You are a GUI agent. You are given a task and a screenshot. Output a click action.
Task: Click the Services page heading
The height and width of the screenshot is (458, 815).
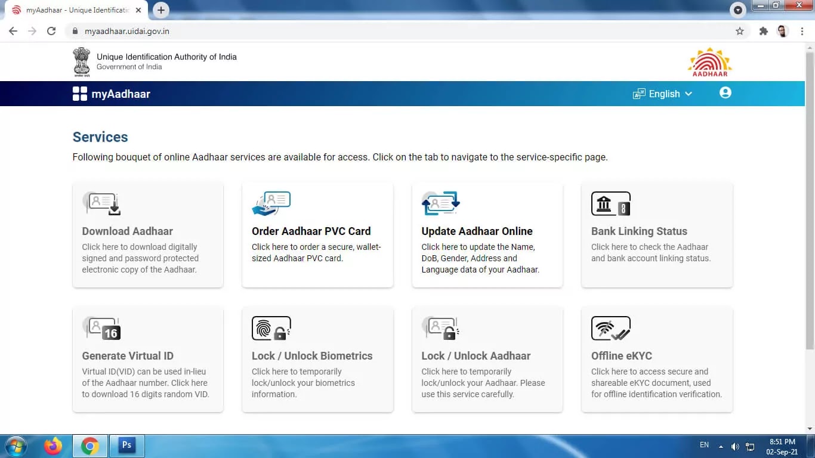100,137
